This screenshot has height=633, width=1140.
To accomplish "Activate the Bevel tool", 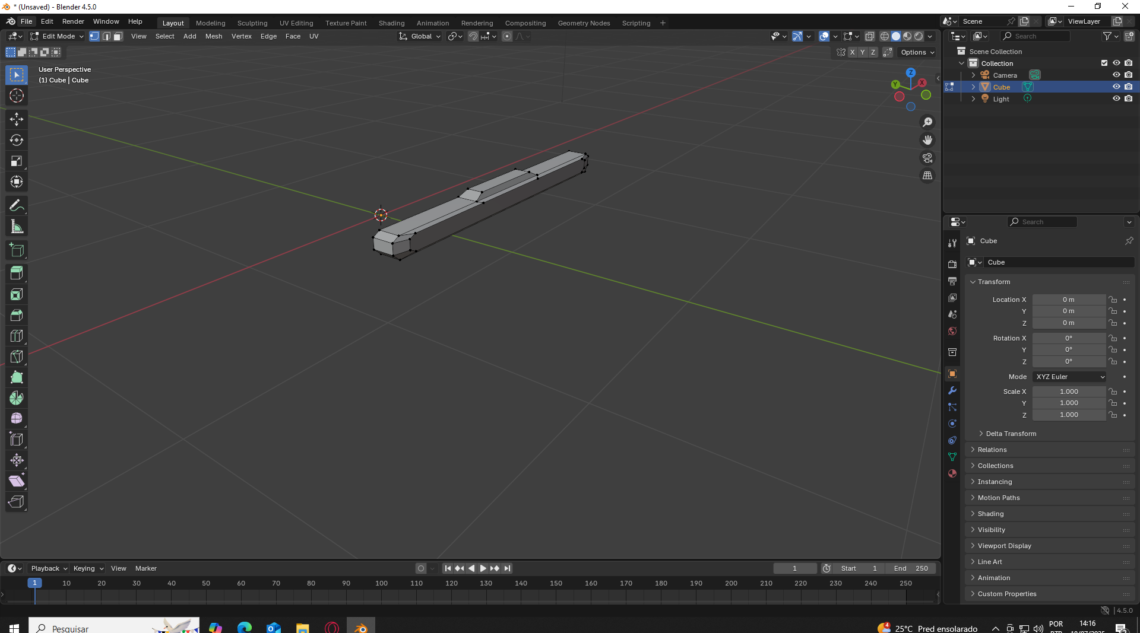I will (17, 315).
